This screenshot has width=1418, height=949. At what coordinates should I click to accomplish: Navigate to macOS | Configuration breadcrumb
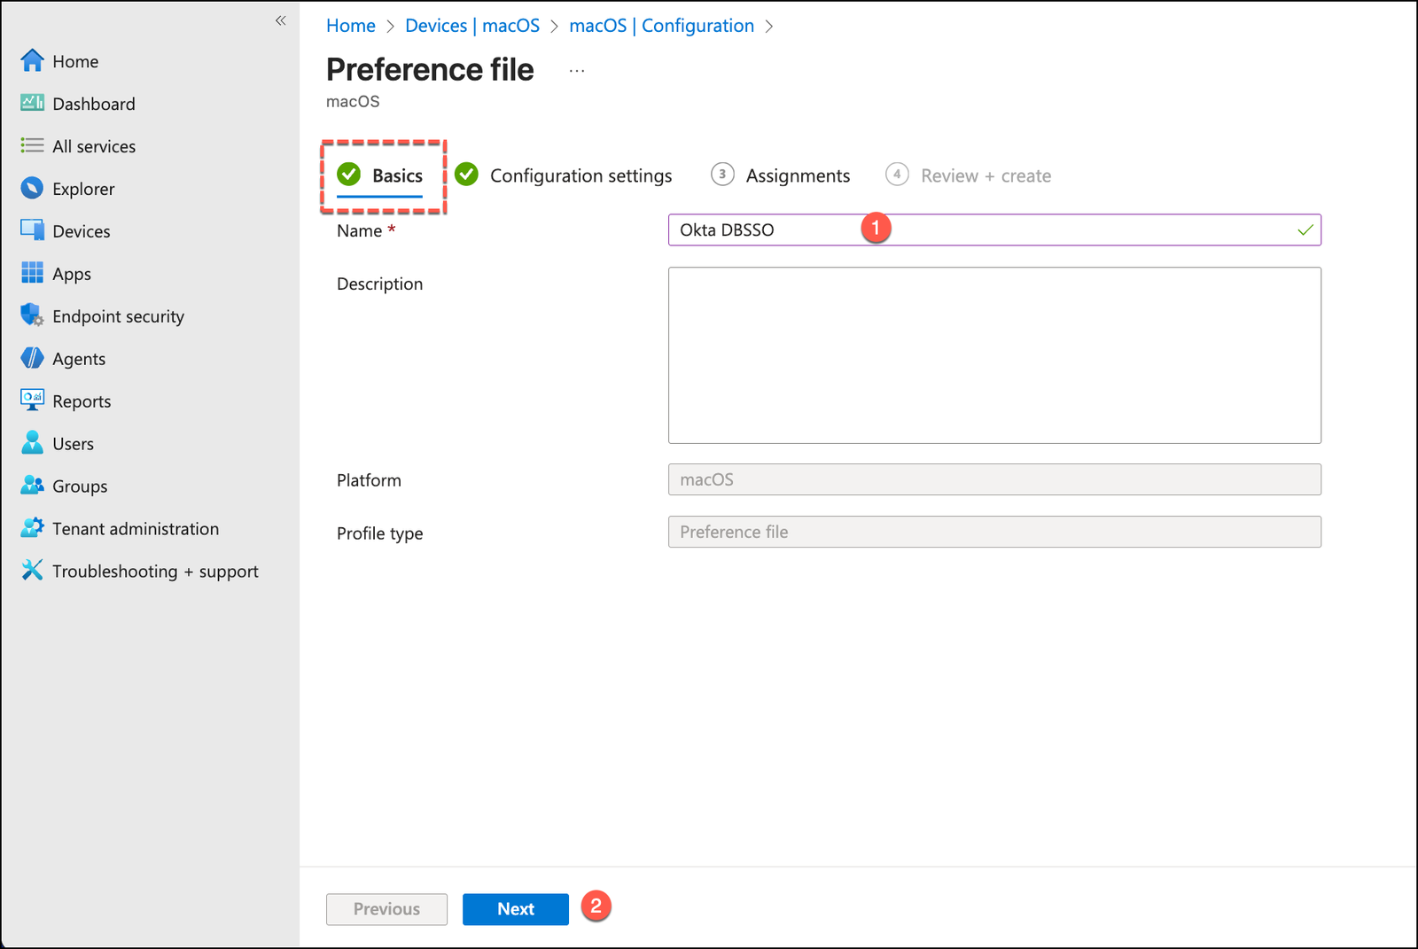pyautogui.click(x=661, y=26)
